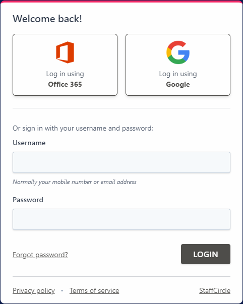Open the Forgot password? link
The width and height of the screenshot is (243, 304).
40,255
